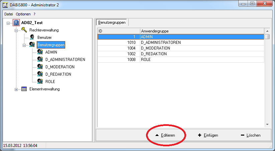
Task: Switch to the Benutzergruppen tab
Action: 112,22
